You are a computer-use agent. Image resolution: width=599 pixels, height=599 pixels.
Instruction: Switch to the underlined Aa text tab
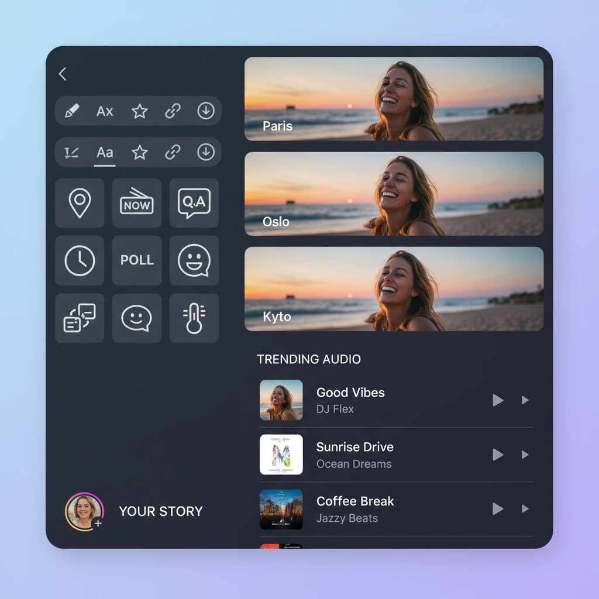pyautogui.click(x=105, y=153)
